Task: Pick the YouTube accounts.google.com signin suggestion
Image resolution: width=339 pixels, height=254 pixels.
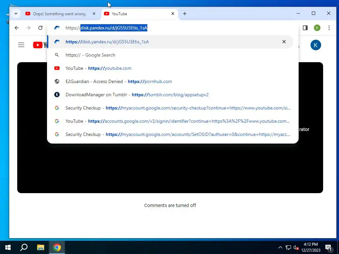Action: 170,121
